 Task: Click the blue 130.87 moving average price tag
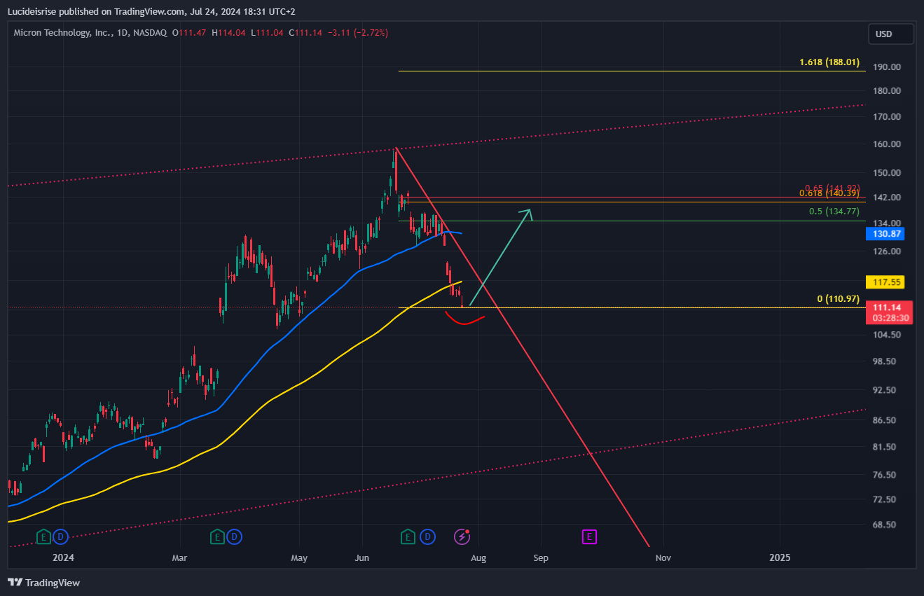point(885,234)
